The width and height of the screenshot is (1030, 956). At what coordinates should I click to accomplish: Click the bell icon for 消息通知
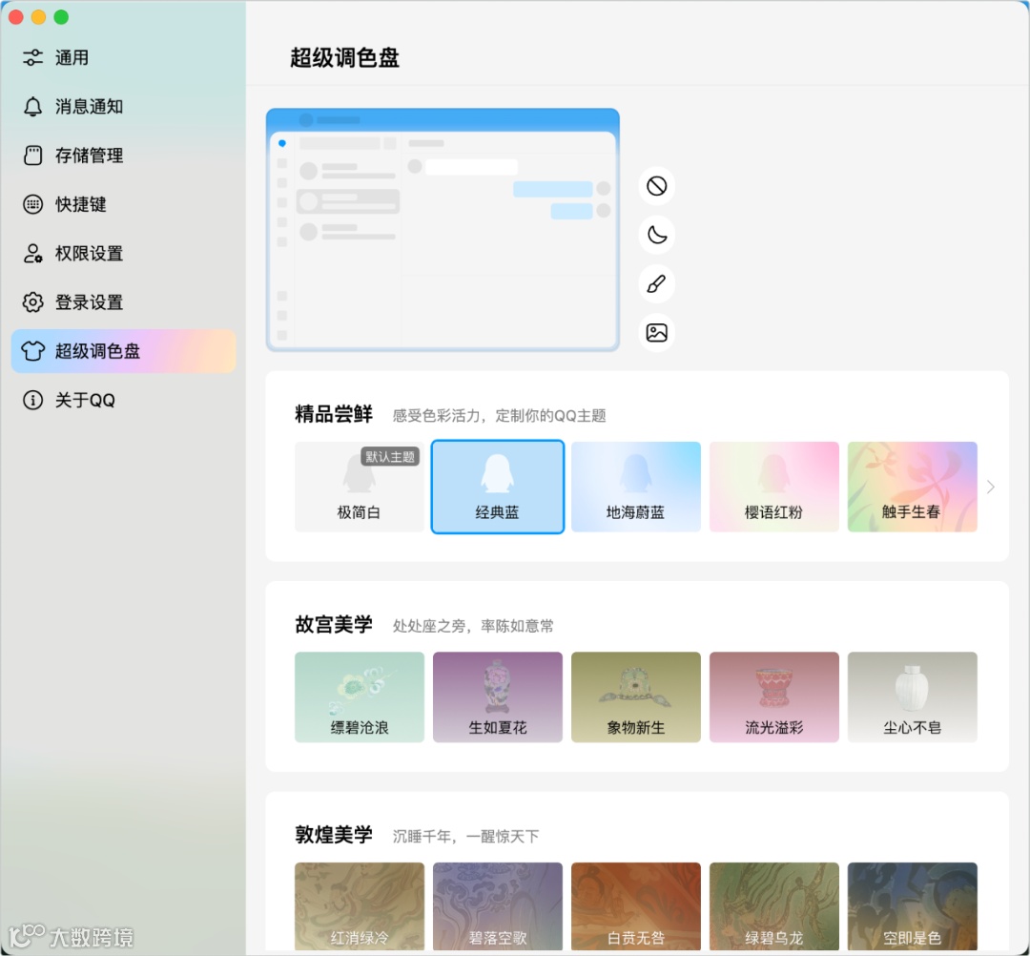[x=32, y=107]
